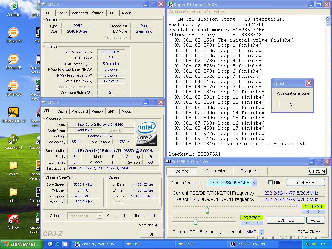This screenshot has height=249, width=332.
Task: Click left arrow under 277/760 value
Action: (246, 223)
